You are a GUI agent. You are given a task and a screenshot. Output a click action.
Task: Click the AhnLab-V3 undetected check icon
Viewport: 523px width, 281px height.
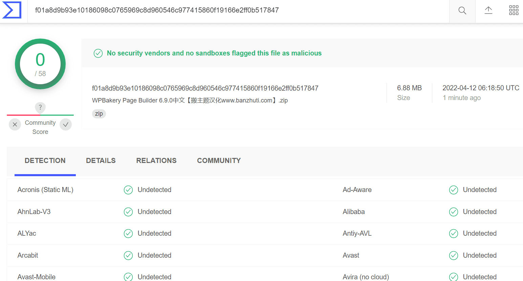pos(128,212)
